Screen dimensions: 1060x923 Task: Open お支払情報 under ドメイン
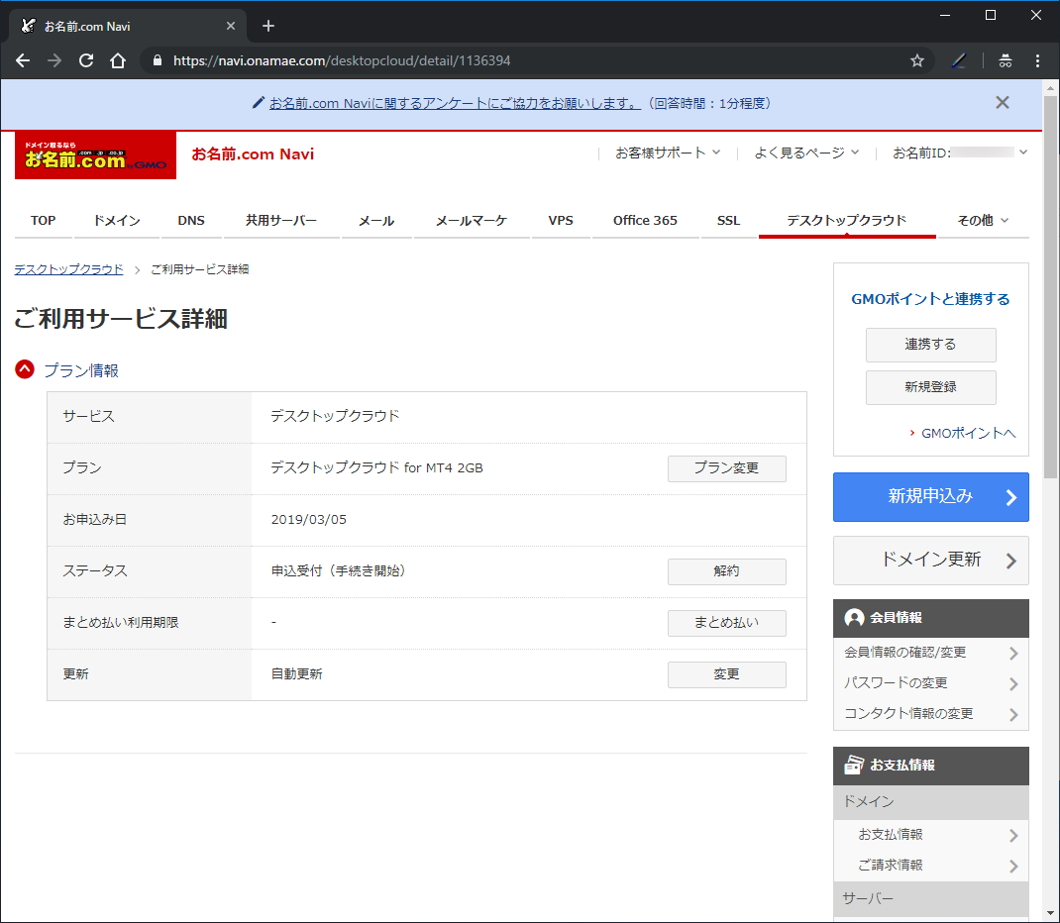[x=931, y=835]
